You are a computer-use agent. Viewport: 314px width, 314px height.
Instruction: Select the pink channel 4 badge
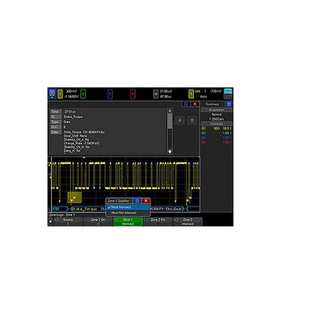point(133,93)
